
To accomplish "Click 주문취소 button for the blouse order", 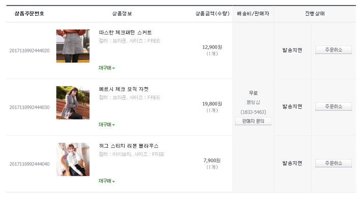I will [334, 163].
